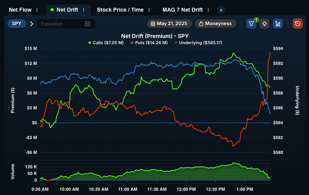
Task: Toggle the Underlying series in legend
Action: coord(198,43)
